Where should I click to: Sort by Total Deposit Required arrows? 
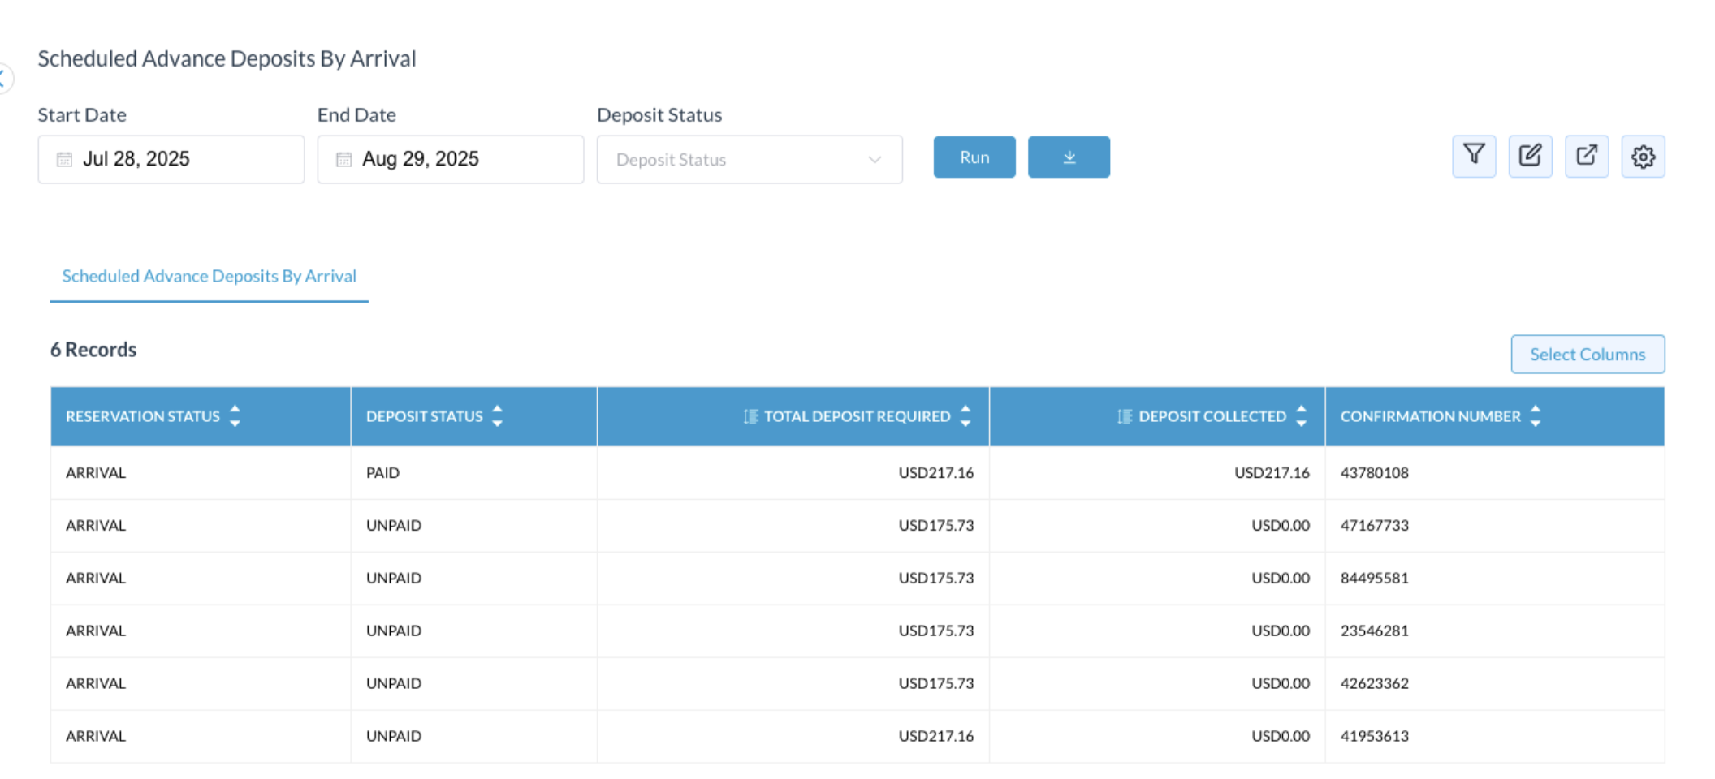(965, 416)
